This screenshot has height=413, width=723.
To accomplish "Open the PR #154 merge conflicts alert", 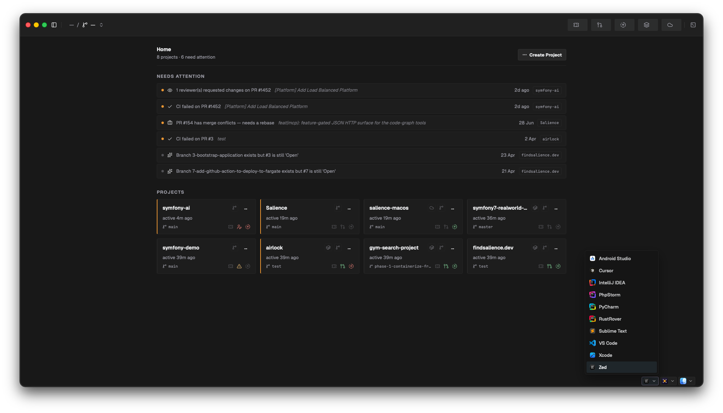I will (361, 123).
